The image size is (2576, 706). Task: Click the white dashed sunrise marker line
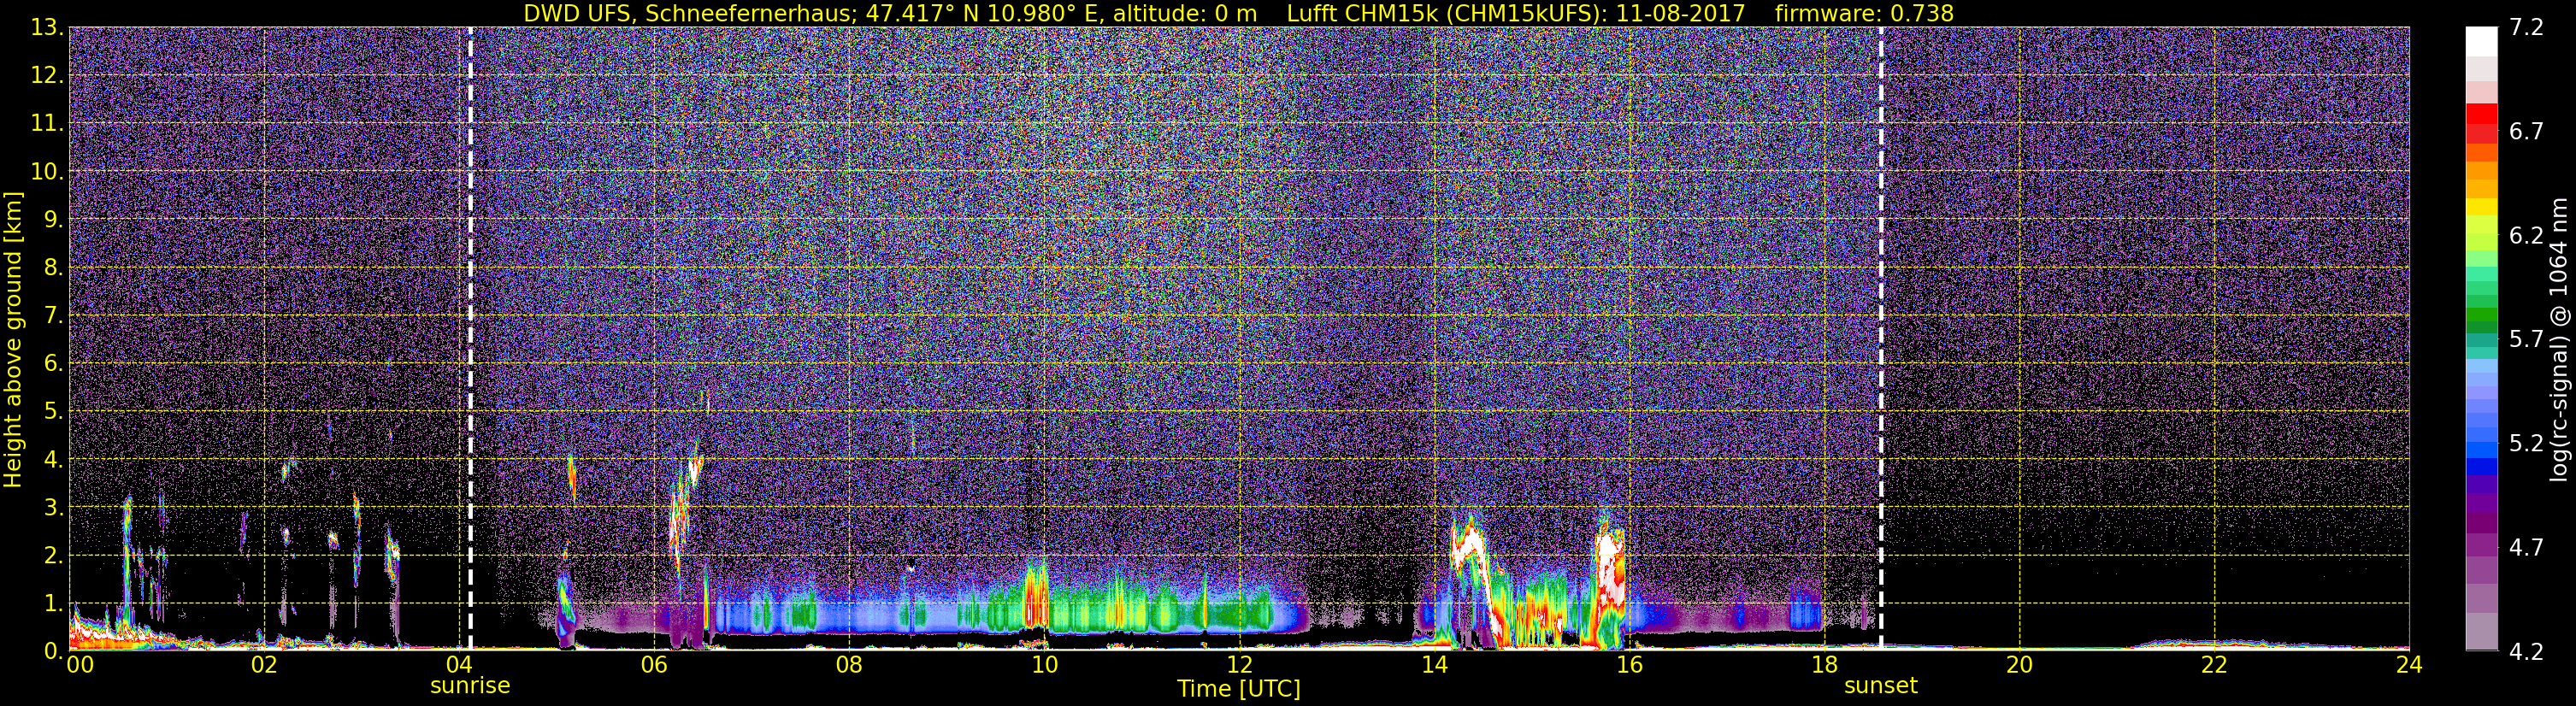tap(470, 338)
